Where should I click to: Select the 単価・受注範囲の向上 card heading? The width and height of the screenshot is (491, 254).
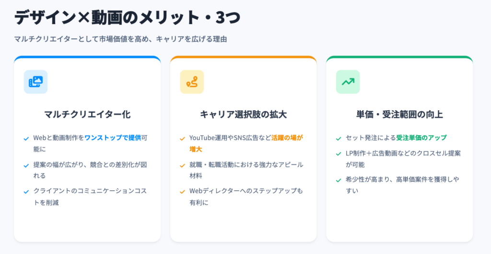tap(399, 115)
